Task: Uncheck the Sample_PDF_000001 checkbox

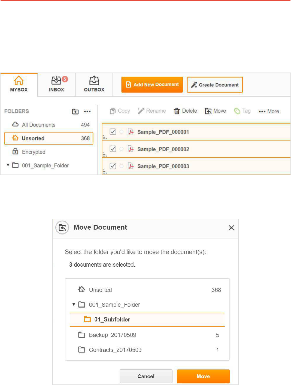Action: coord(113,132)
